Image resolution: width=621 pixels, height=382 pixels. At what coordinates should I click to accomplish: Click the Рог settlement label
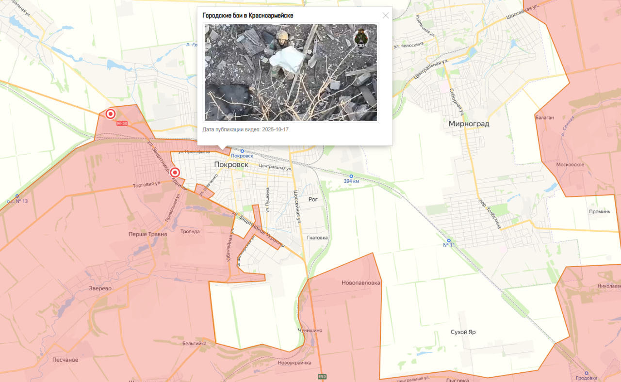pos(313,199)
